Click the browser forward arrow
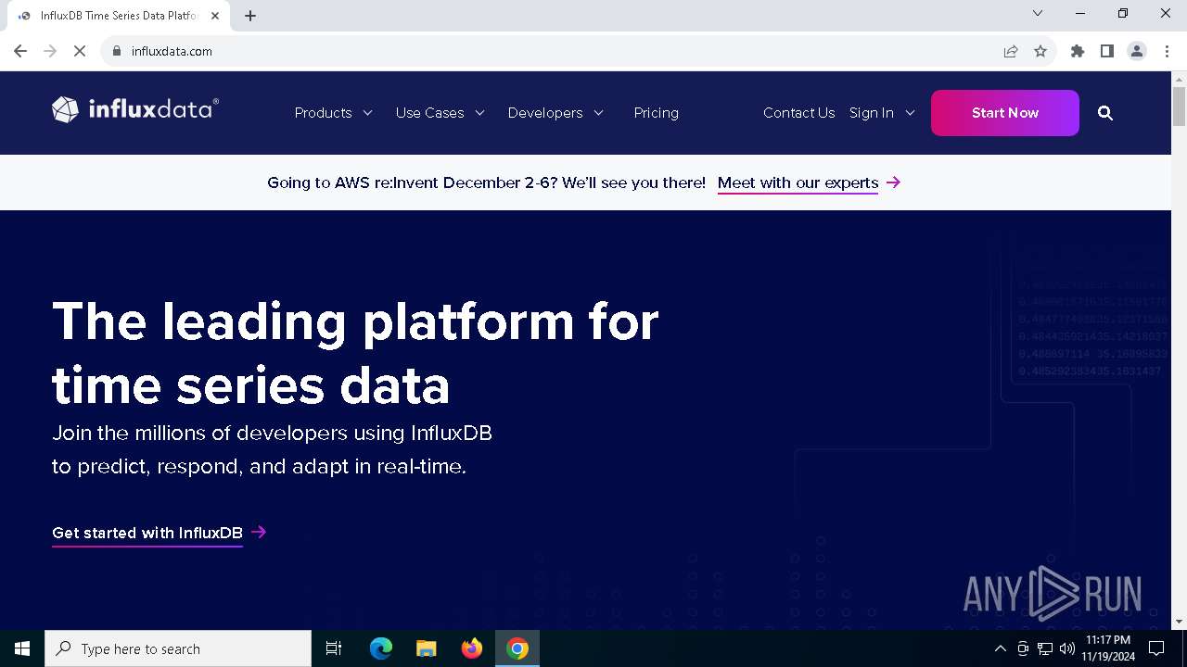Viewport: 1187px width, 667px height. 50,51
